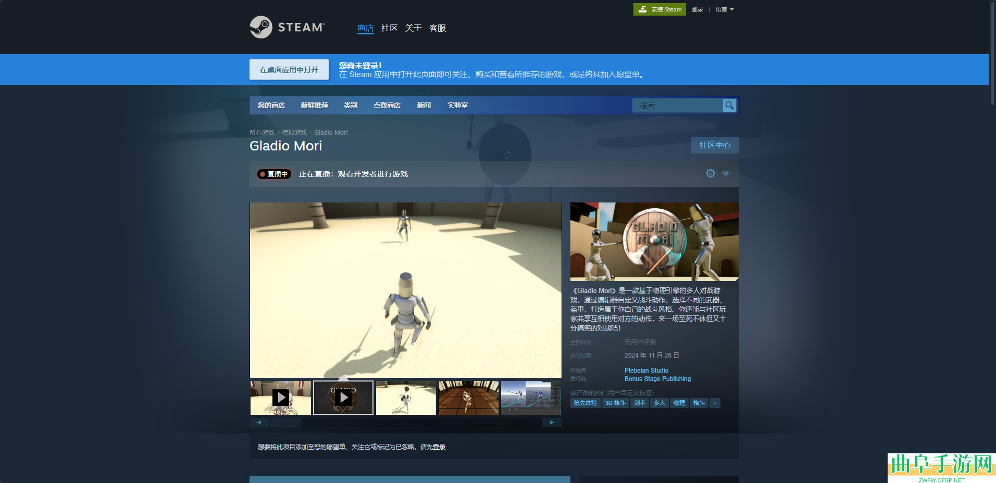The height and width of the screenshot is (483, 996).
Task: Click Gladio Mori breadcrumb link
Action: click(x=331, y=133)
